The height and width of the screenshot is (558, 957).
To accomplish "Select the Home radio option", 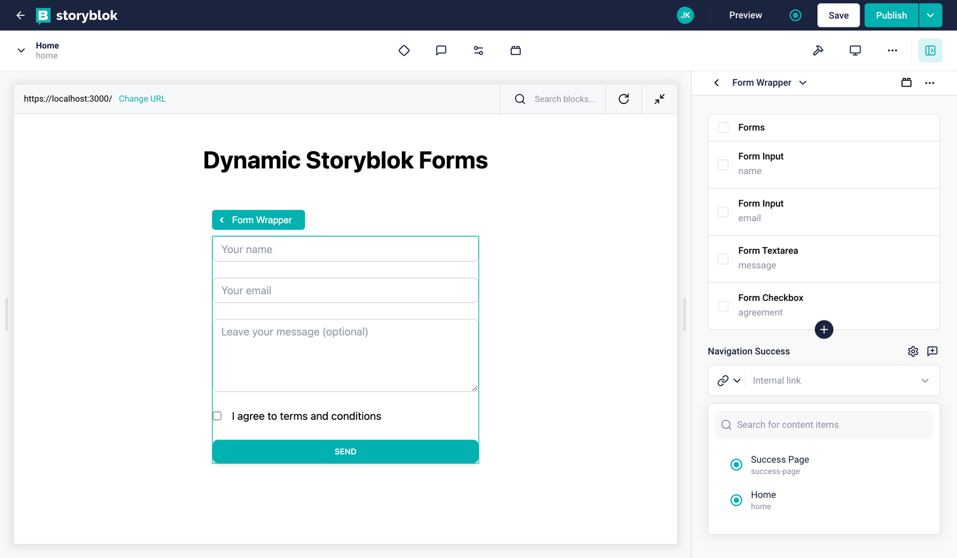I will [737, 500].
